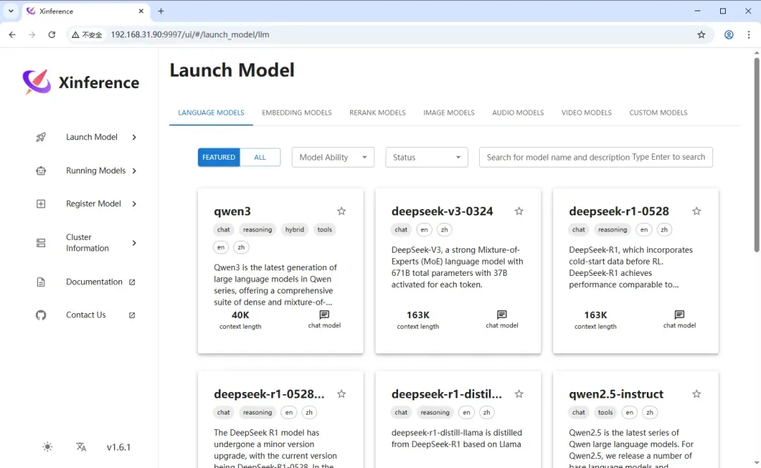
Task: Open the Status filter dropdown
Action: [426, 157]
